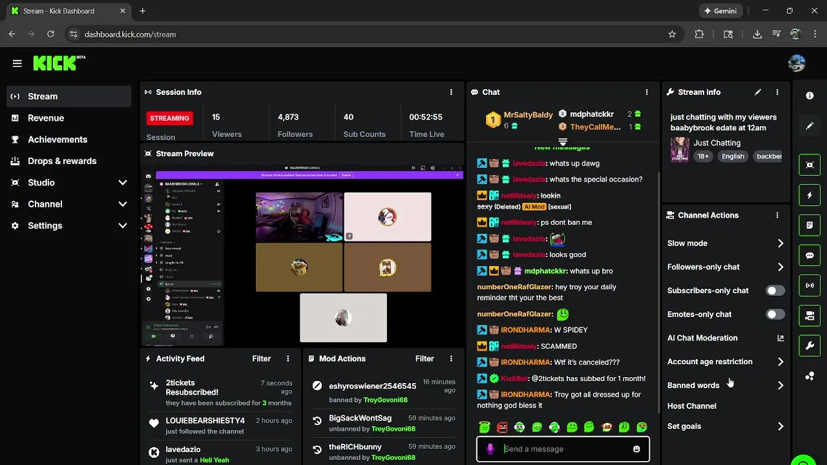Open Channel Actions three-dot menu
Image resolution: width=827 pixels, height=465 pixels.
777,215
